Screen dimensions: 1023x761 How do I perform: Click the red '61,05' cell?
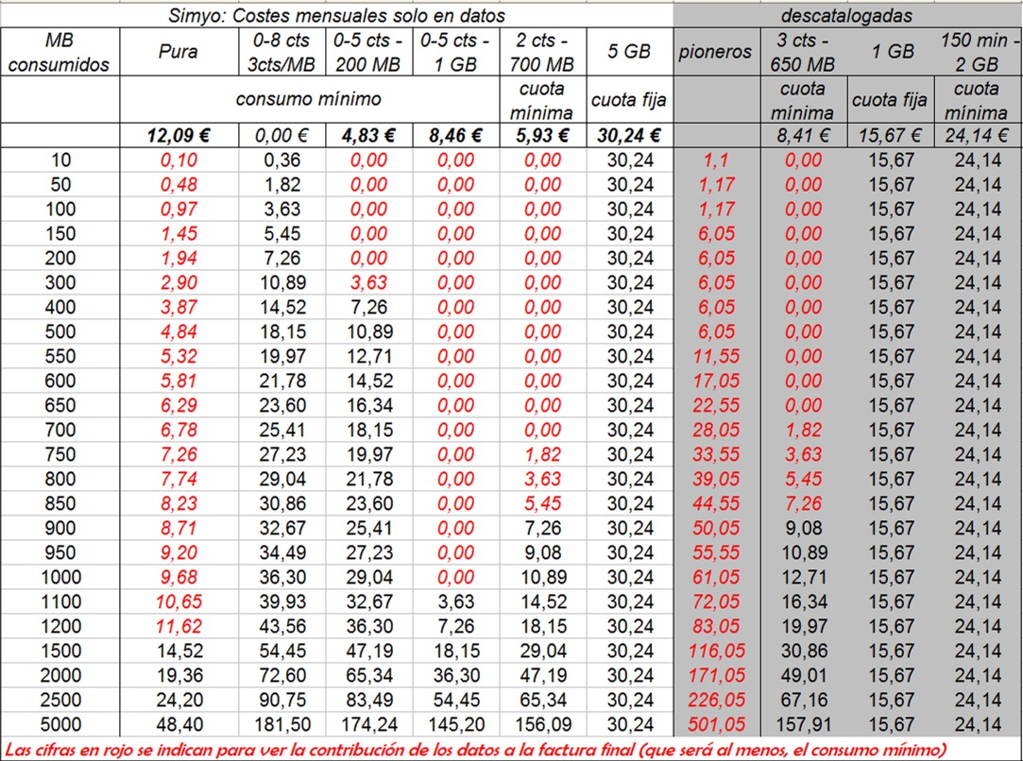point(716,577)
